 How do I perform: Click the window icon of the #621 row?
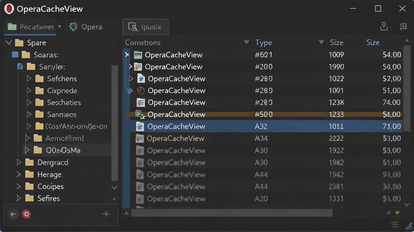(138, 55)
